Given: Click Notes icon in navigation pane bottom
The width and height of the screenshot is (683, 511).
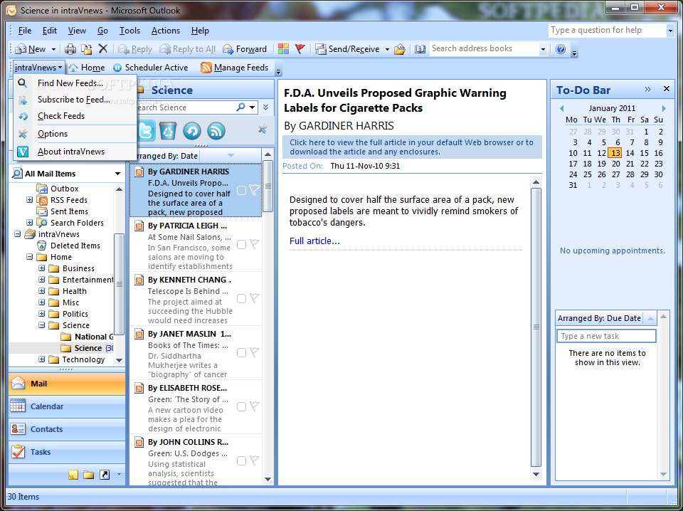Looking at the screenshot, I should click(x=73, y=475).
